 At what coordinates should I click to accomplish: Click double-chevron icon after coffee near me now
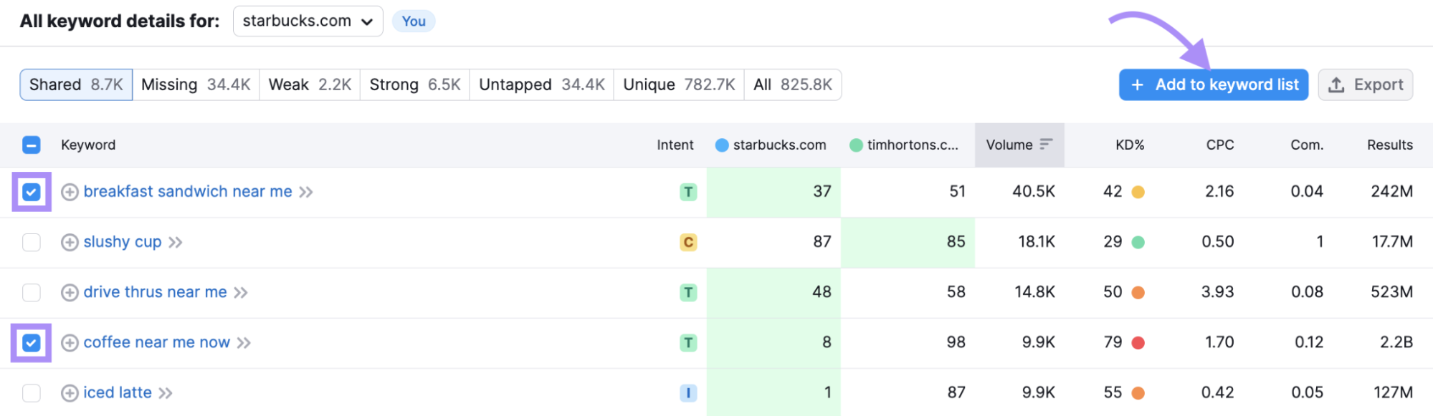[x=244, y=343]
